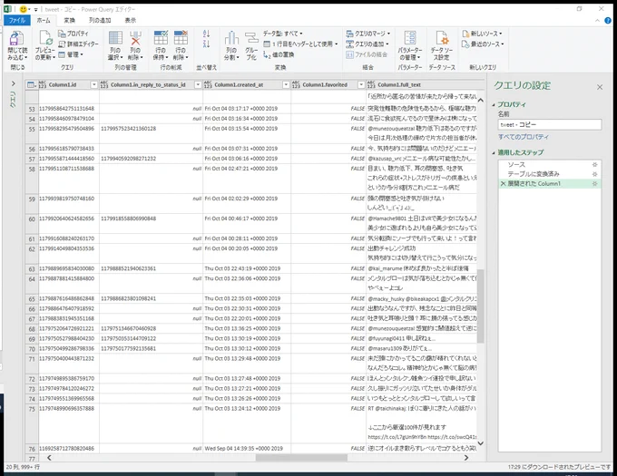617x476 pixels.
Task: Open the File tab
Action: [x=17, y=21]
